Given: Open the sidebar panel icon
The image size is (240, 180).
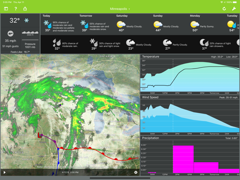Looking at the screenshot, I should point(6,9).
